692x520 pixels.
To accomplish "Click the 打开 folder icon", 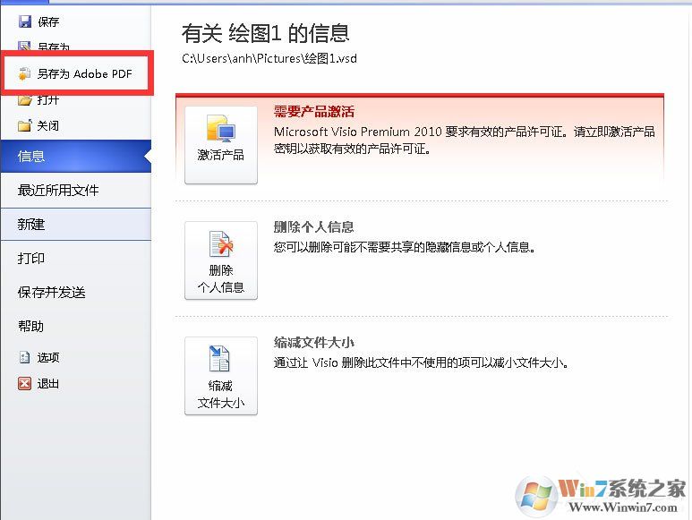I will [25, 100].
